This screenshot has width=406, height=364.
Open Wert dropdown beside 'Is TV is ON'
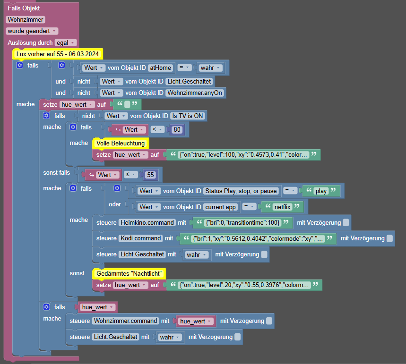click(x=116, y=116)
